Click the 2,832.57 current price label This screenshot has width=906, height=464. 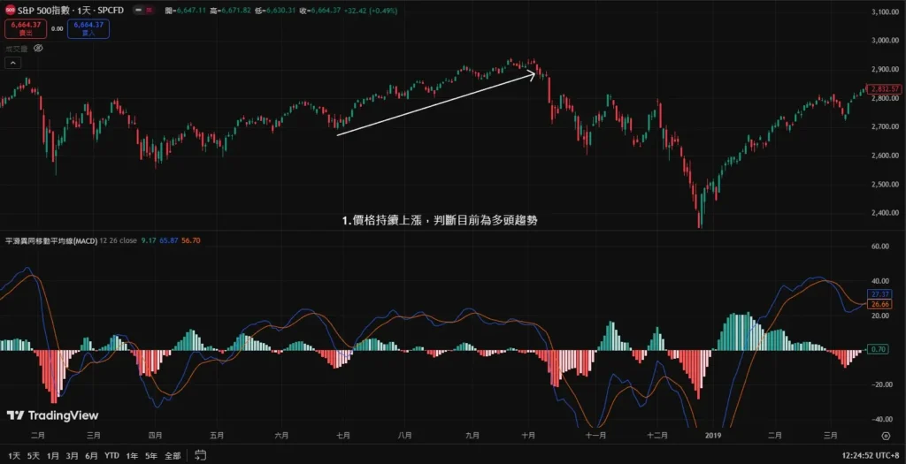tap(885, 89)
